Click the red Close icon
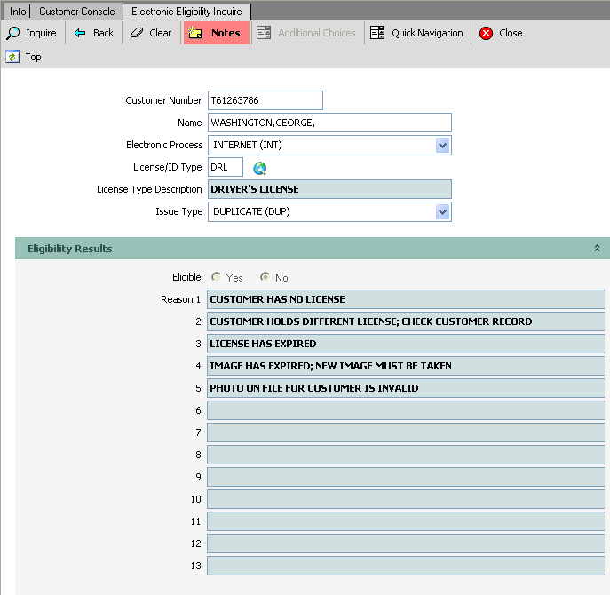Screen dimensions: 610x595 pyautogui.click(x=486, y=33)
